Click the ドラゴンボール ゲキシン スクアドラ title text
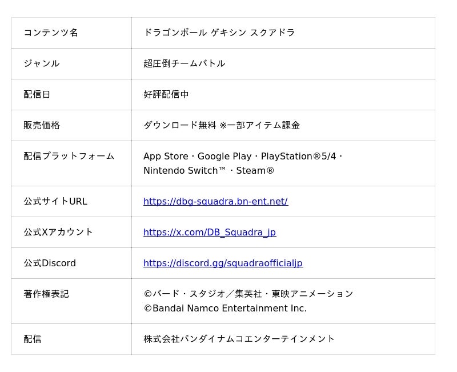Image resolution: width=457 pixels, height=372 pixels. [x=219, y=33]
